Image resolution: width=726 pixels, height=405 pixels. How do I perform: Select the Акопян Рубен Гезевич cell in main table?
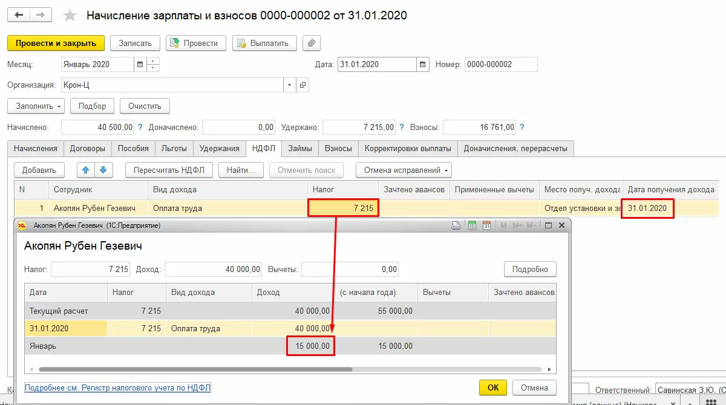pos(98,208)
